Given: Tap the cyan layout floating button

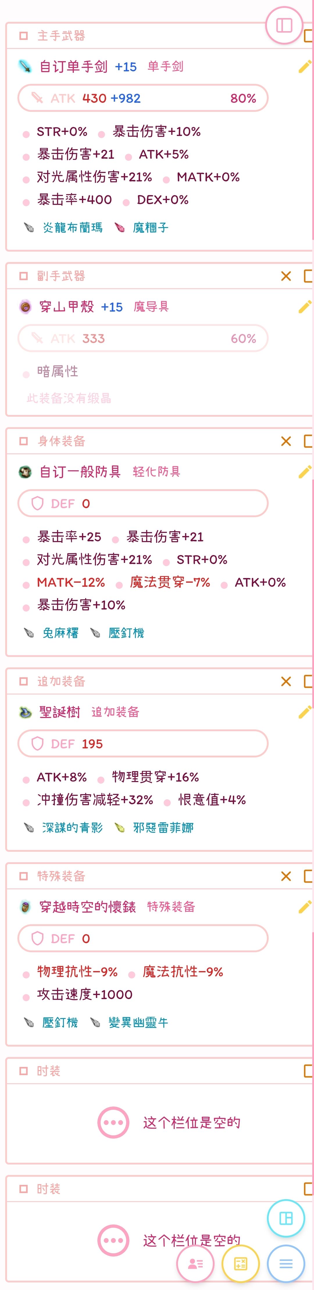Looking at the screenshot, I should click(x=286, y=1218).
